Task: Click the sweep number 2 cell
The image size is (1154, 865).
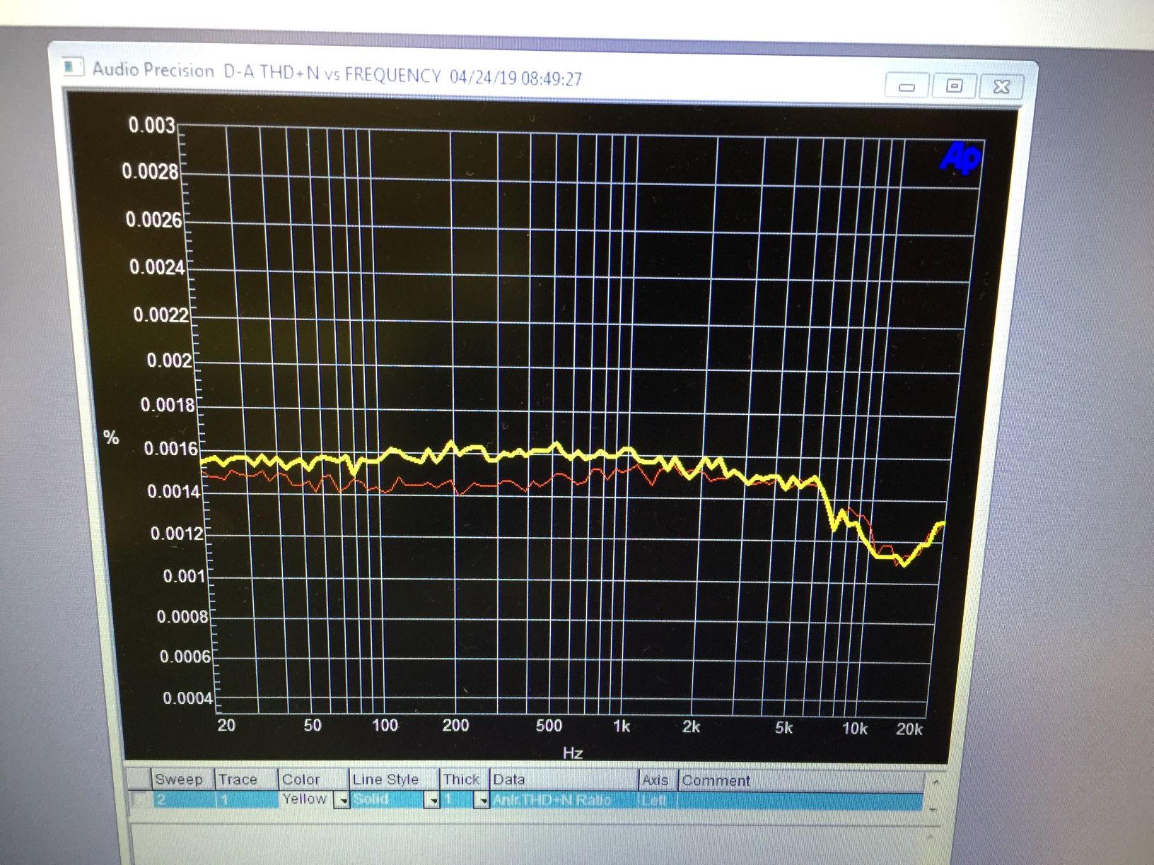Action: (x=183, y=799)
